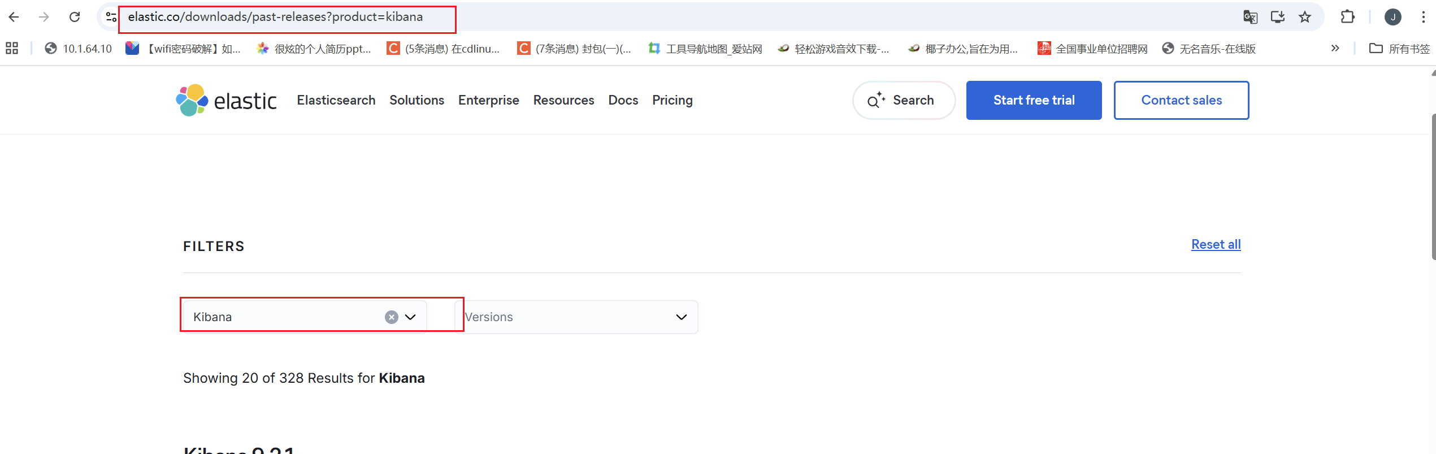Open the Elasticsearch nav menu
The width and height of the screenshot is (1436, 454).
336,100
